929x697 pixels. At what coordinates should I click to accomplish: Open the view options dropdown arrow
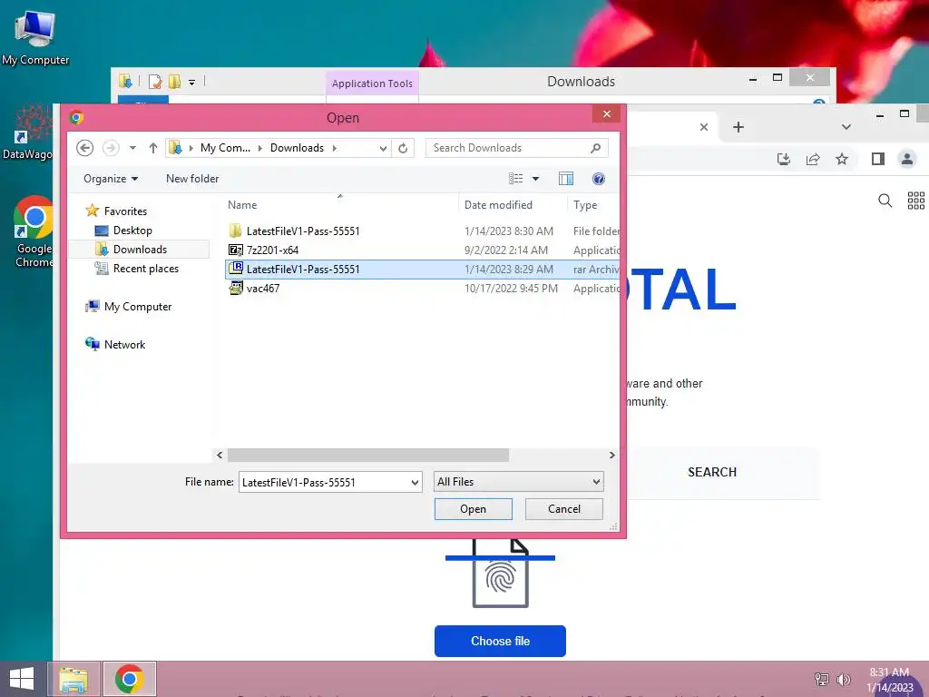535,179
